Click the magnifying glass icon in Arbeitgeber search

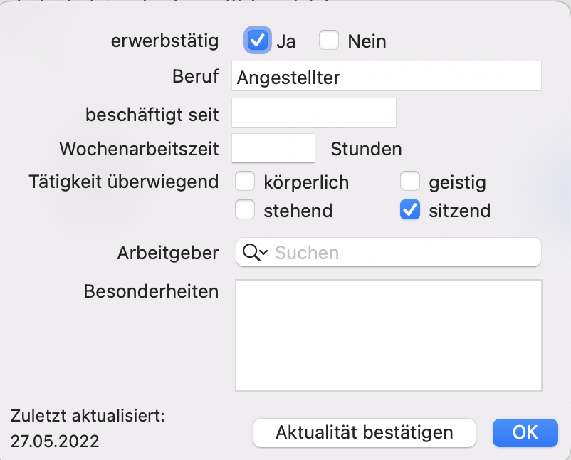251,252
